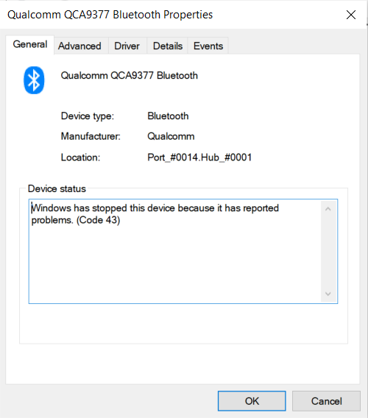Image resolution: width=368 pixels, height=418 pixels.
Task: Click the OK button
Action: 252,401
